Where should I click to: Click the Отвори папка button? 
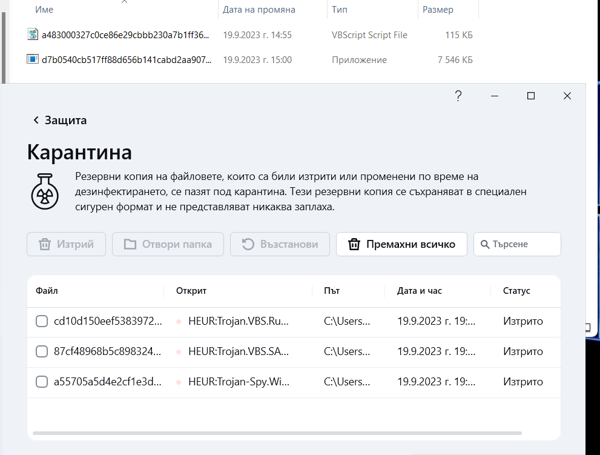[x=168, y=244]
